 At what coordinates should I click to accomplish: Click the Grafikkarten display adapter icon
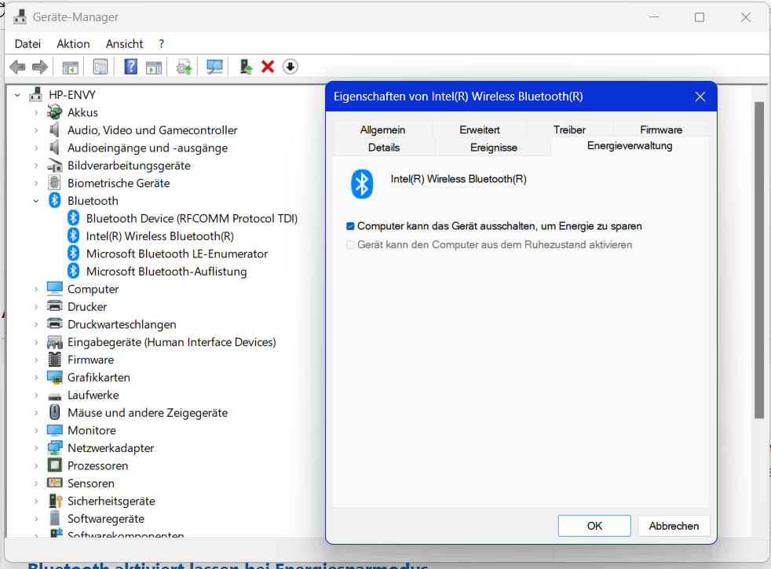(55, 378)
